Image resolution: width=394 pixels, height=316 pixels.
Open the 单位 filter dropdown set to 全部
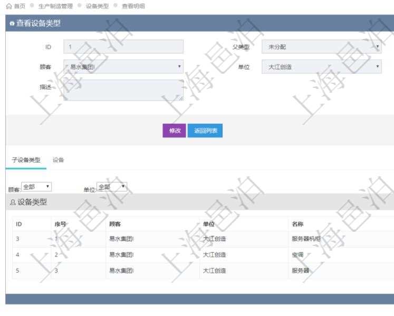point(111,187)
